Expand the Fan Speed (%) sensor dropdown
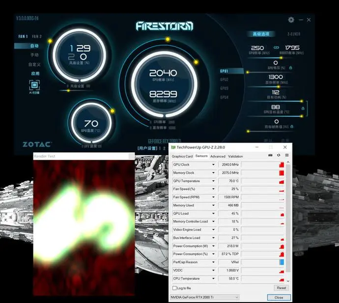This screenshot has height=303, width=339. tap(213, 189)
